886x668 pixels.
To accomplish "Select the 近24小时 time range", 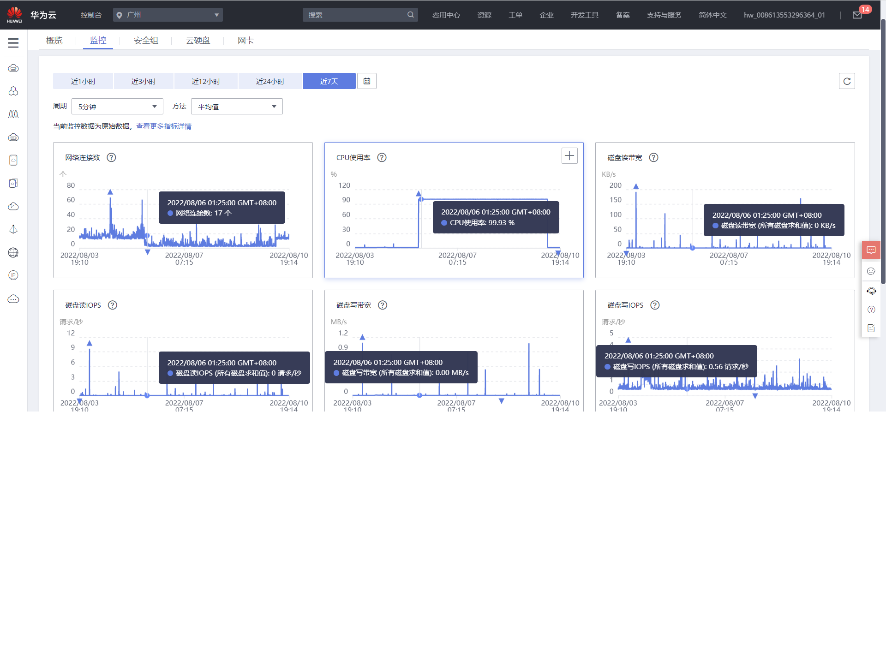I will point(270,81).
